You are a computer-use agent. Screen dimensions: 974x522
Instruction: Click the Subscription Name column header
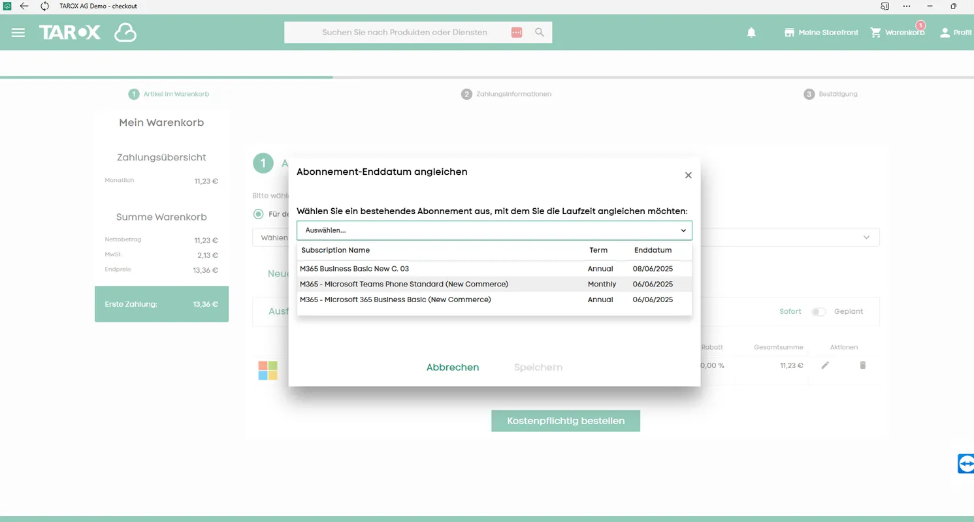[336, 251]
